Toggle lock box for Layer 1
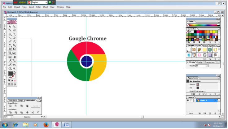The image size is (228, 129). pyautogui.click(x=191, y=100)
